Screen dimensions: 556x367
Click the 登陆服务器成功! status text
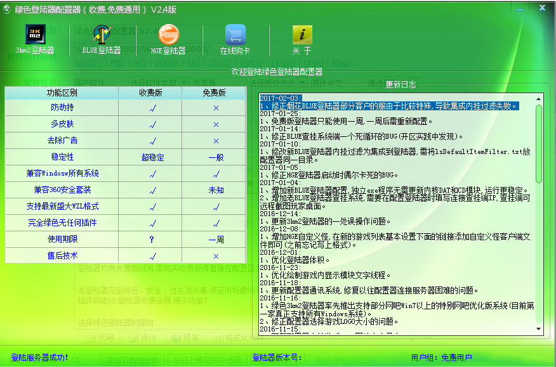(x=39, y=357)
